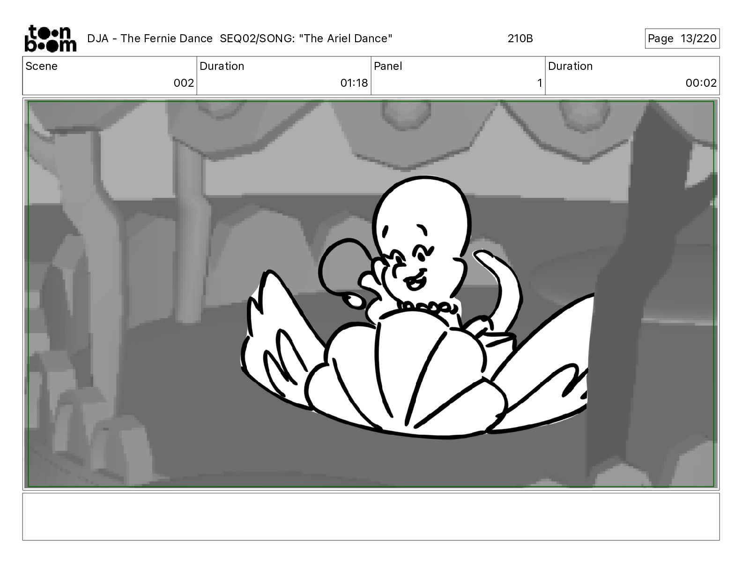The image size is (742, 574).
Task: Select the panel duration 00:02
Action: (x=701, y=83)
